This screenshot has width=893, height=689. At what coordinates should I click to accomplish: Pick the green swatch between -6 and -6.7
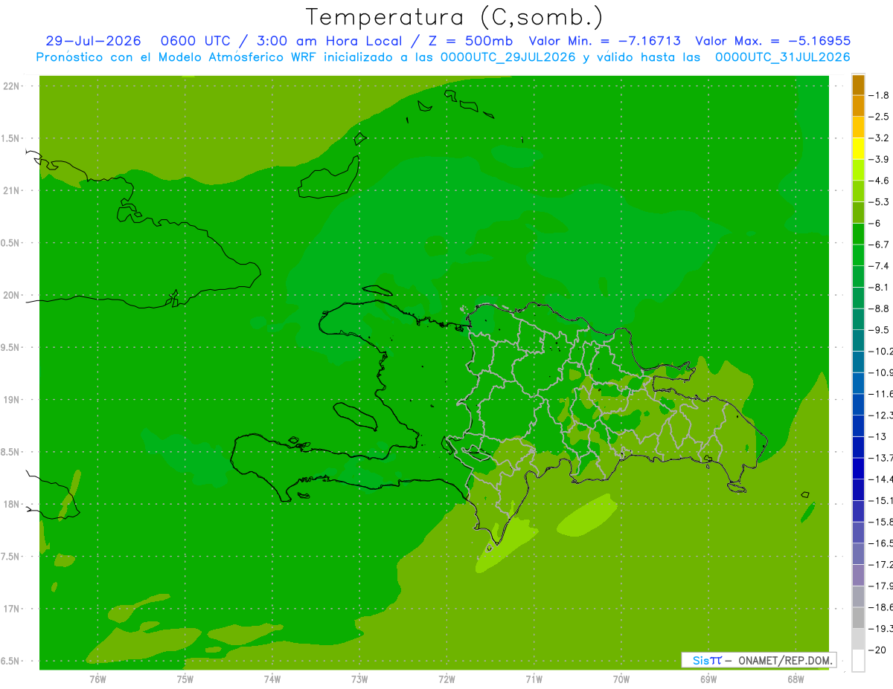[x=858, y=234]
